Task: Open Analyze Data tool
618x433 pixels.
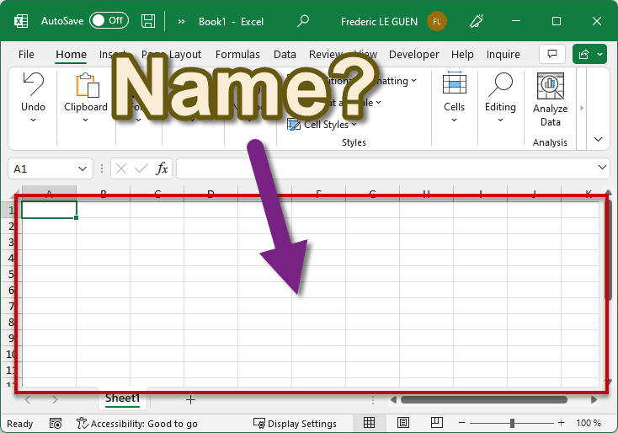Action: point(550,99)
